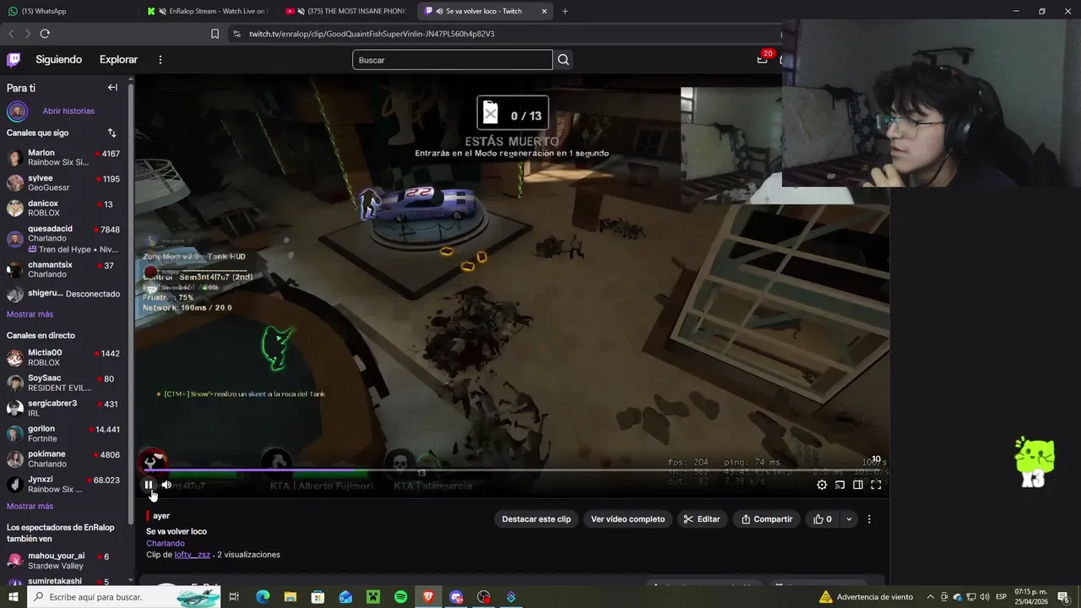Pause the Twitch clip playback
1081x608 pixels.
pos(149,485)
